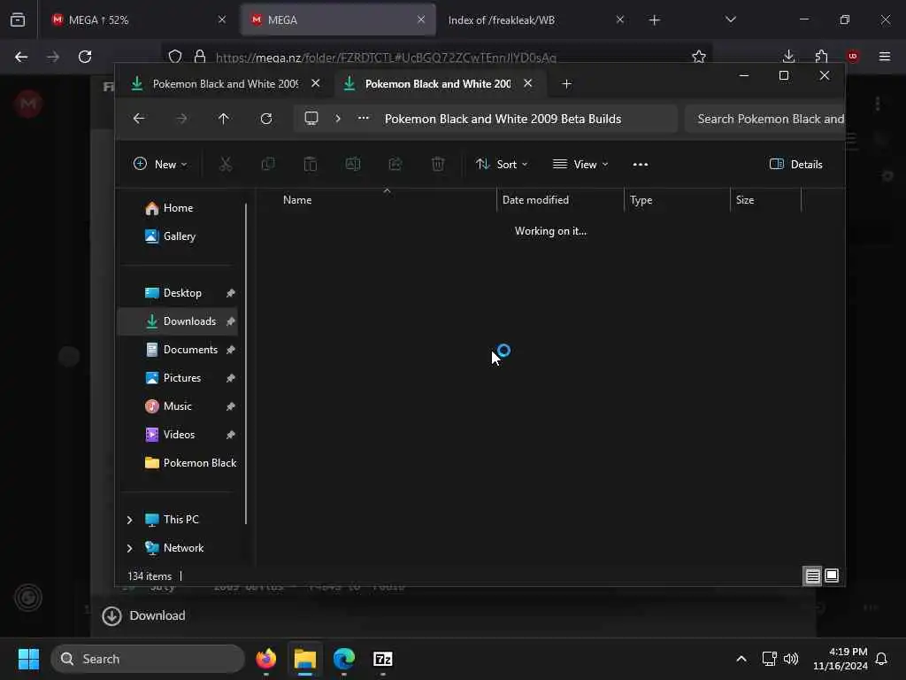Screen dimensions: 906x680
Task: Click the Cut scissors icon in Explorer toolbar
Action: (x=226, y=164)
